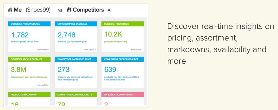Viewport: 278px width, 110px height.
Task: Click the 1,782 products priced lower figure
Action: coord(20,35)
